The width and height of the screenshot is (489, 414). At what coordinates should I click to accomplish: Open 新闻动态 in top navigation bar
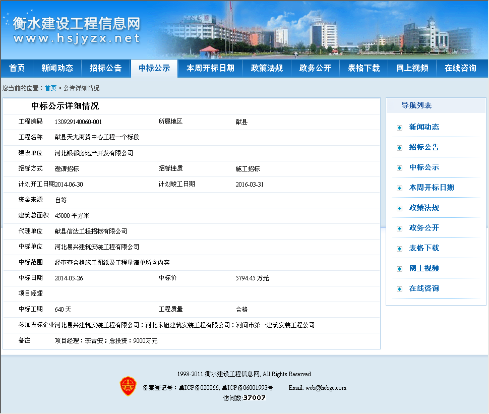point(57,68)
